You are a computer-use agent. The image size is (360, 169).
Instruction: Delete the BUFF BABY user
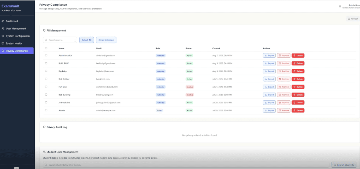pos(298,64)
